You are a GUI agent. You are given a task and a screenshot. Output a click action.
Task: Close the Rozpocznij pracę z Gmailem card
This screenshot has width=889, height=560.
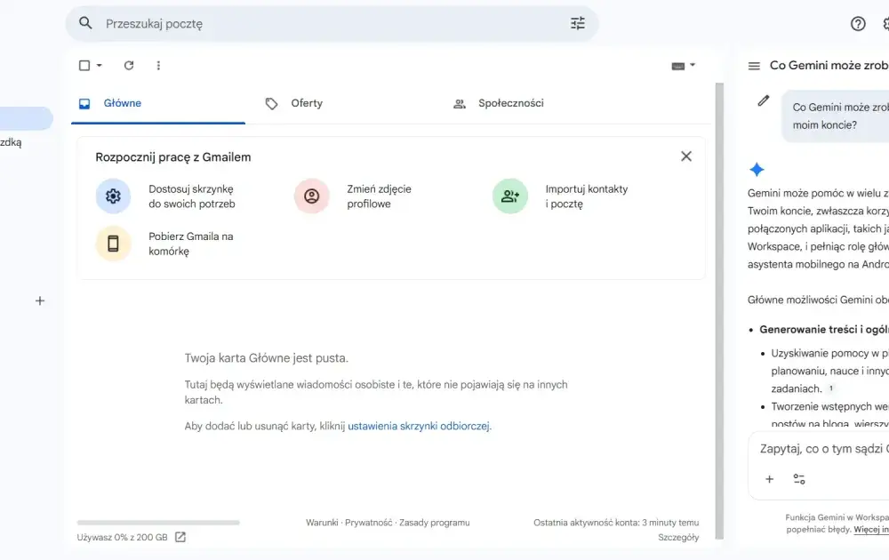pos(686,156)
